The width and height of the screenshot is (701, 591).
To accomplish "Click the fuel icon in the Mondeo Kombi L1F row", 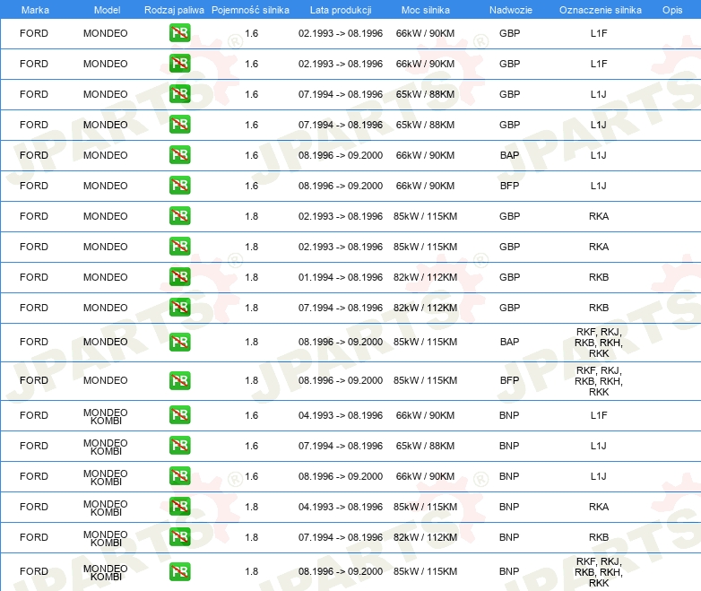I will 179,414.
